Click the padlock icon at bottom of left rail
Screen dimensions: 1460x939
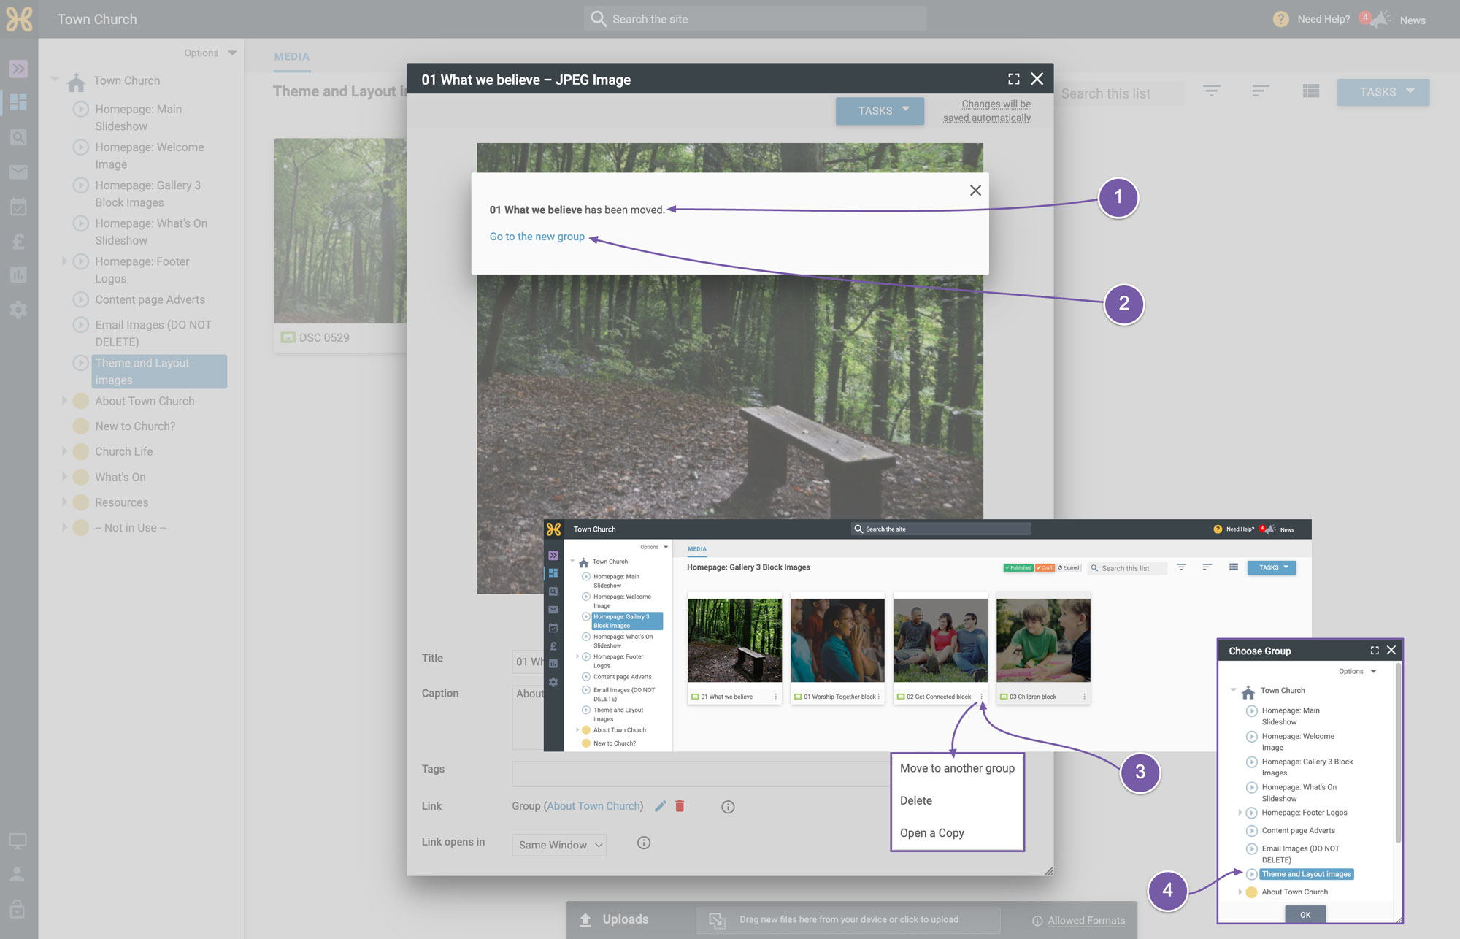tap(18, 908)
